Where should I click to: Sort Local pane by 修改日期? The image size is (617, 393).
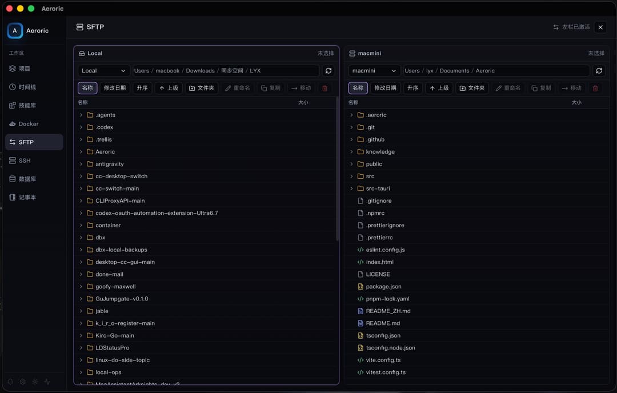(x=114, y=88)
